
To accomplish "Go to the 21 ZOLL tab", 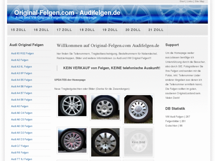I will (156, 30).
